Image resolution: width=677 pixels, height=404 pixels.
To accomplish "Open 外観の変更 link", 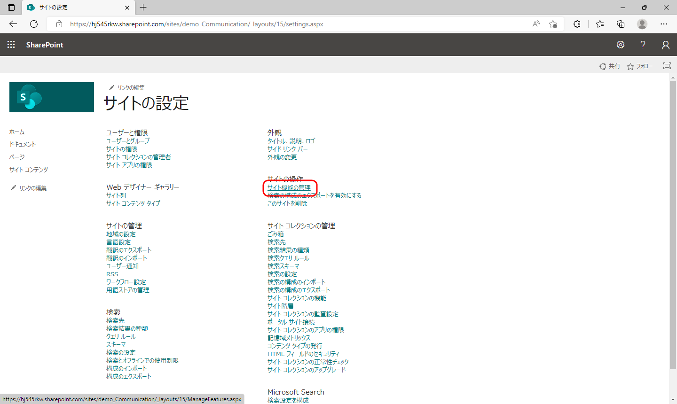I will pyautogui.click(x=282, y=157).
